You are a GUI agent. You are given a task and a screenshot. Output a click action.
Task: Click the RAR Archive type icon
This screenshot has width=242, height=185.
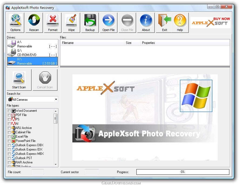click(14, 163)
